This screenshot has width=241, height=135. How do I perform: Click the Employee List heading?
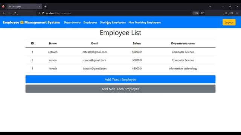[120, 33]
